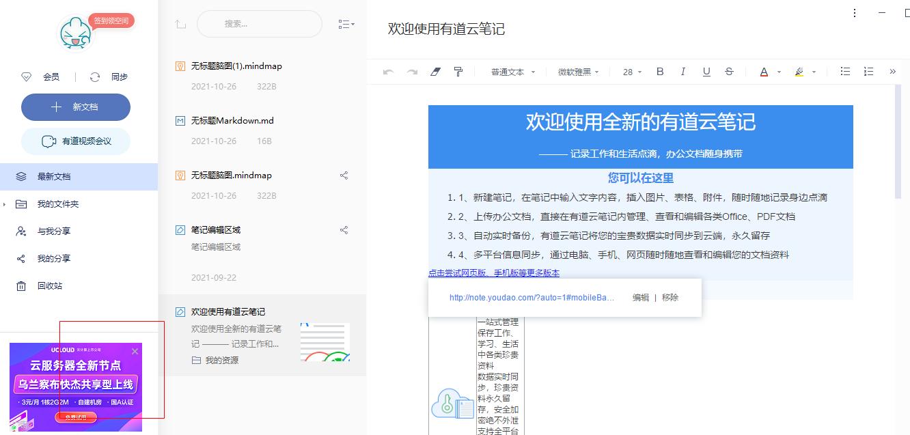The width and height of the screenshot is (910, 435).
Task: Open the 普通文本 paragraph style dropdown
Action: click(511, 71)
